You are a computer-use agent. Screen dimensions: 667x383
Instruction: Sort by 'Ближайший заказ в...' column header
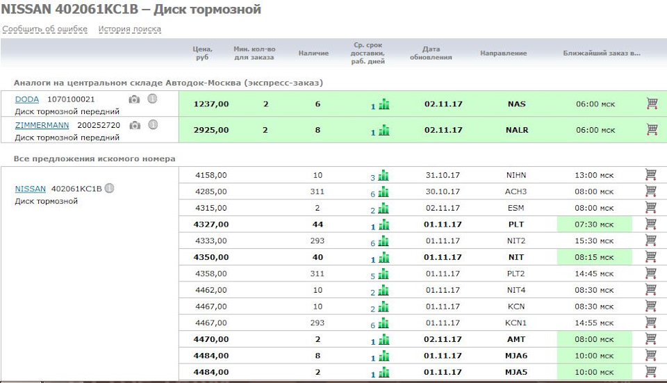pos(602,54)
